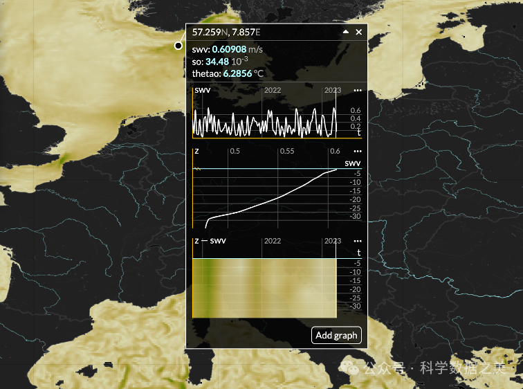Click the swv label on time series graph
This screenshot has width=523, height=389.
click(203, 90)
